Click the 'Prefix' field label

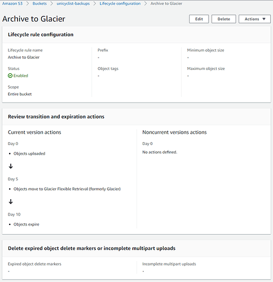tap(103, 50)
